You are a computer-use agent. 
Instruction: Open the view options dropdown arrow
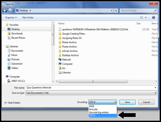(146, 18)
